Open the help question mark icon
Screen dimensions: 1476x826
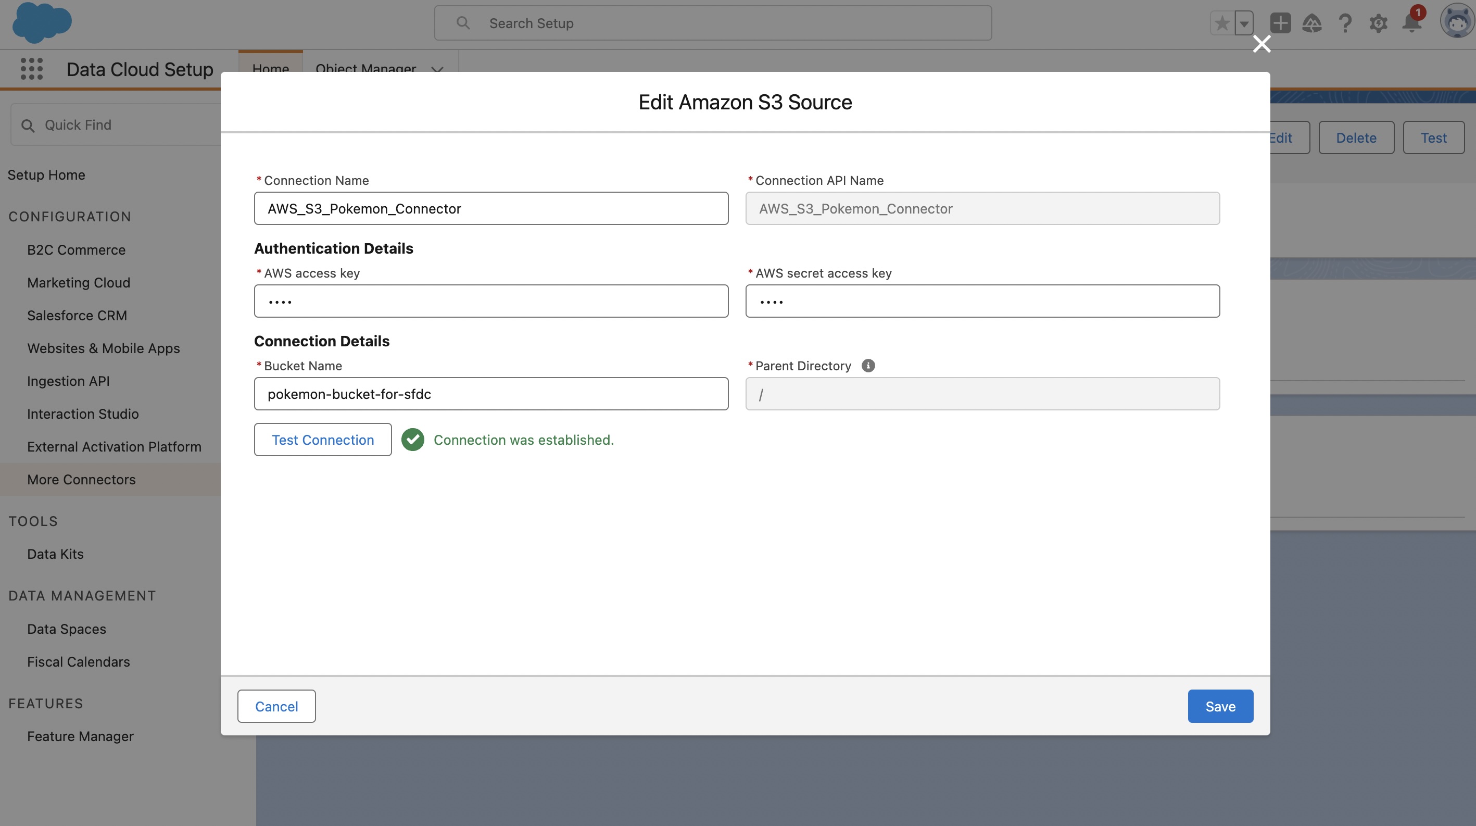tap(1345, 23)
